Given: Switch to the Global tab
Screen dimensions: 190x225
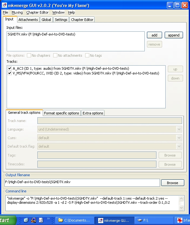Looking at the screenshot, I should point(46,20).
